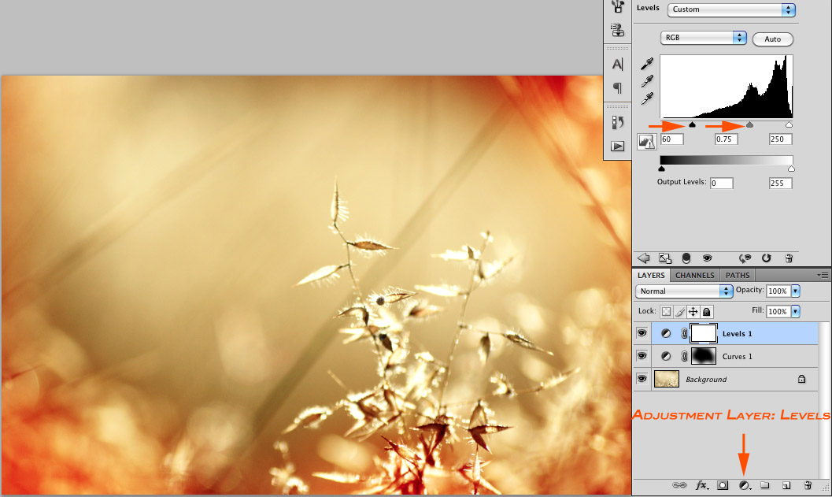The image size is (832, 497).
Task: Hide the Curves 1 layer
Action: click(x=642, y=356)
